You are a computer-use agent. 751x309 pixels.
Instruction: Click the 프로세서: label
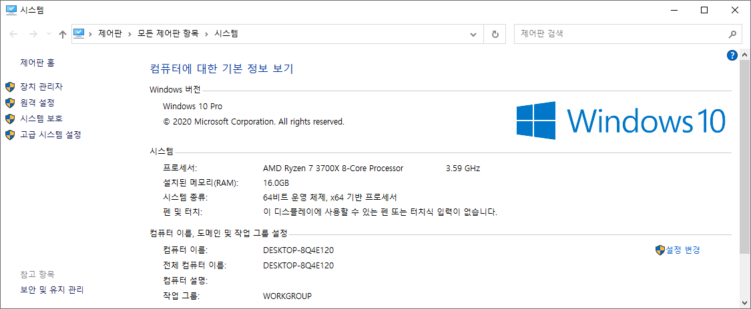point(180,168)
